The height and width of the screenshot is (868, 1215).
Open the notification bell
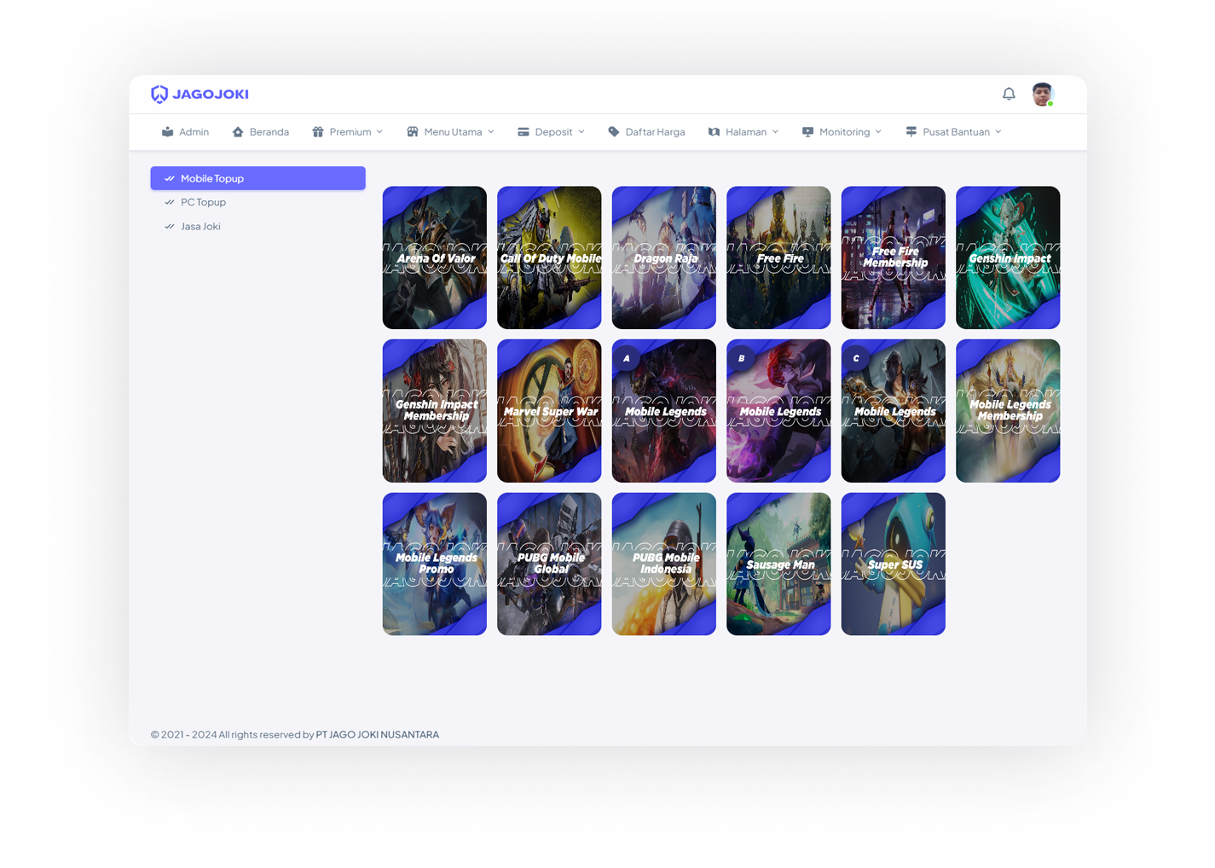coord(1009,94)
